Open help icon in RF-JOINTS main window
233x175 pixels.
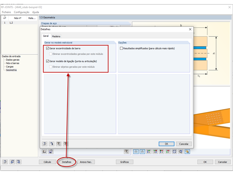pos(5,162)
